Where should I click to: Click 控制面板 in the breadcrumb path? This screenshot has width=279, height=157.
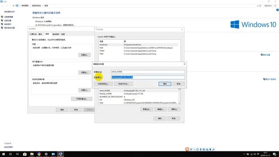coord(25,6)
